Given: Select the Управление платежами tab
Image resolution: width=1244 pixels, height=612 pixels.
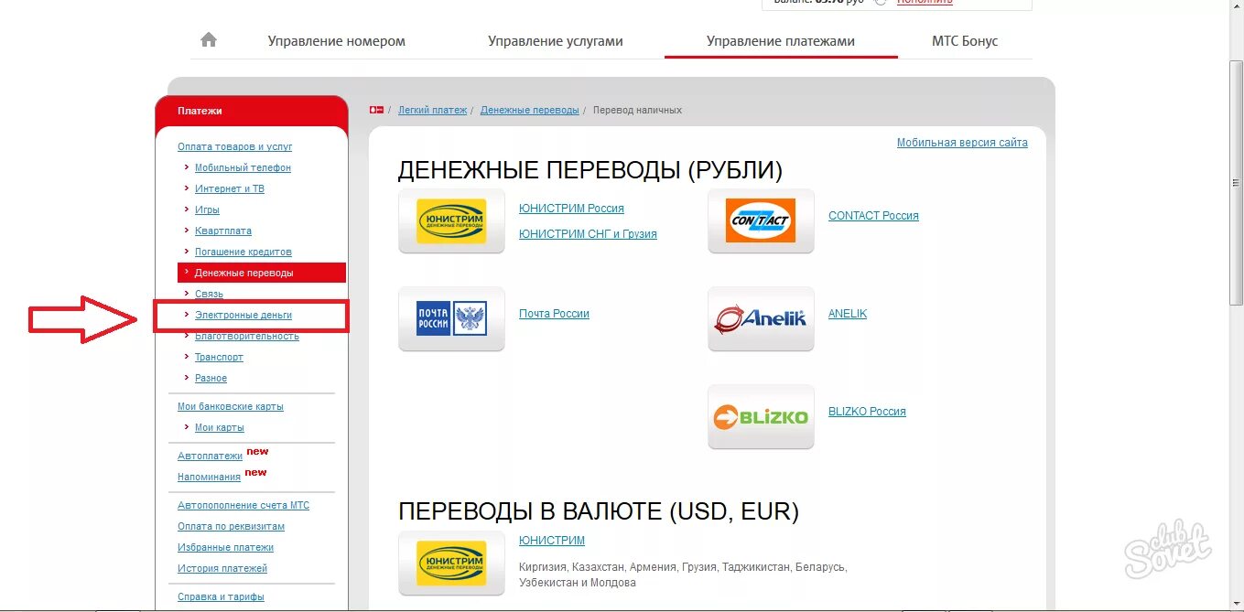Looking at the screenshot, I should tap(781, 41).
